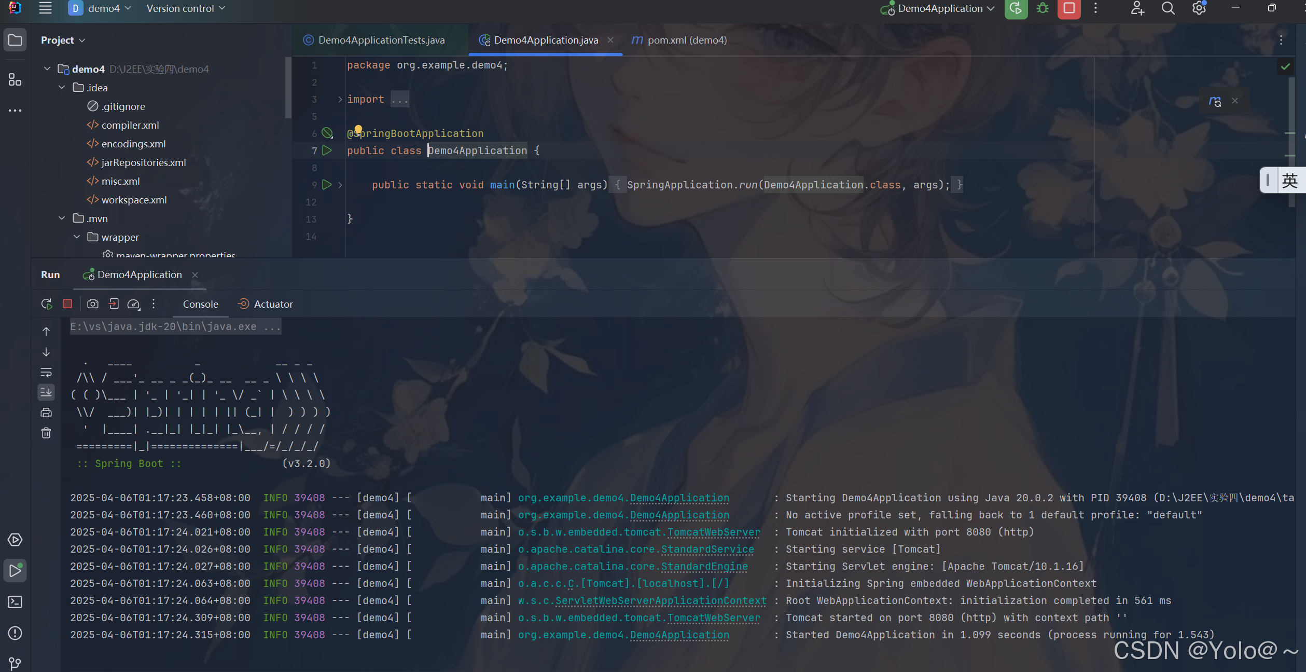Clear all console output with trash icon
This screenshot has height=672, width=1306.
(46, 433)
